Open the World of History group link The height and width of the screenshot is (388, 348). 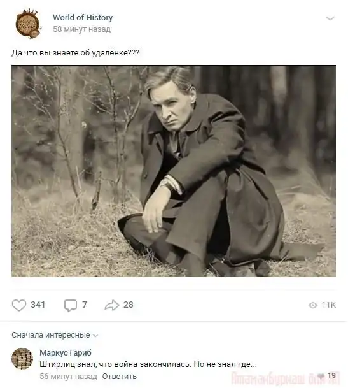83,18
